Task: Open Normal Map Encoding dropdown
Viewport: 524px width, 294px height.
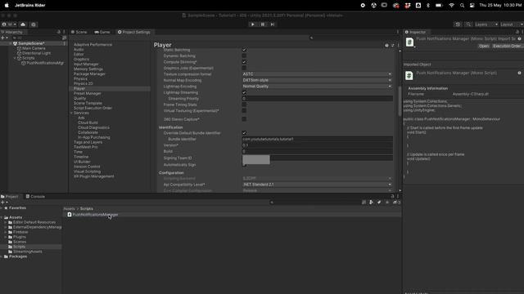Action: 317,80
